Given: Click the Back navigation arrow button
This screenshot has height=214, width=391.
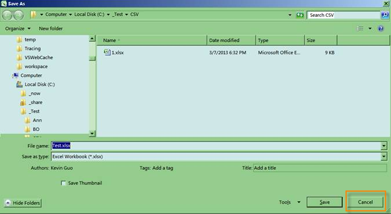Looking at the screenshot, I should (7, 15).
